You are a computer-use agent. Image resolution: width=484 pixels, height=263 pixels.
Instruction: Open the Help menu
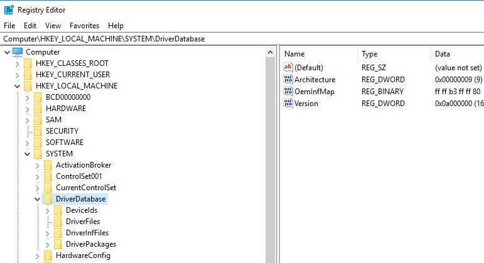click(x=116, y=26)
